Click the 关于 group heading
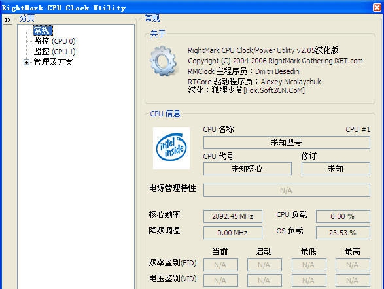Screen dimensions: 384x289 pos(158,34)
